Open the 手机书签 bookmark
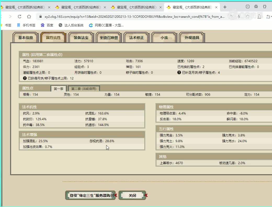272x207 pixels. click(x=26, y=25)
